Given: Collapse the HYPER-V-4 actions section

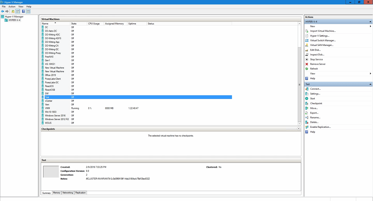Looking at the screenshot, I should tap(370, 21).
